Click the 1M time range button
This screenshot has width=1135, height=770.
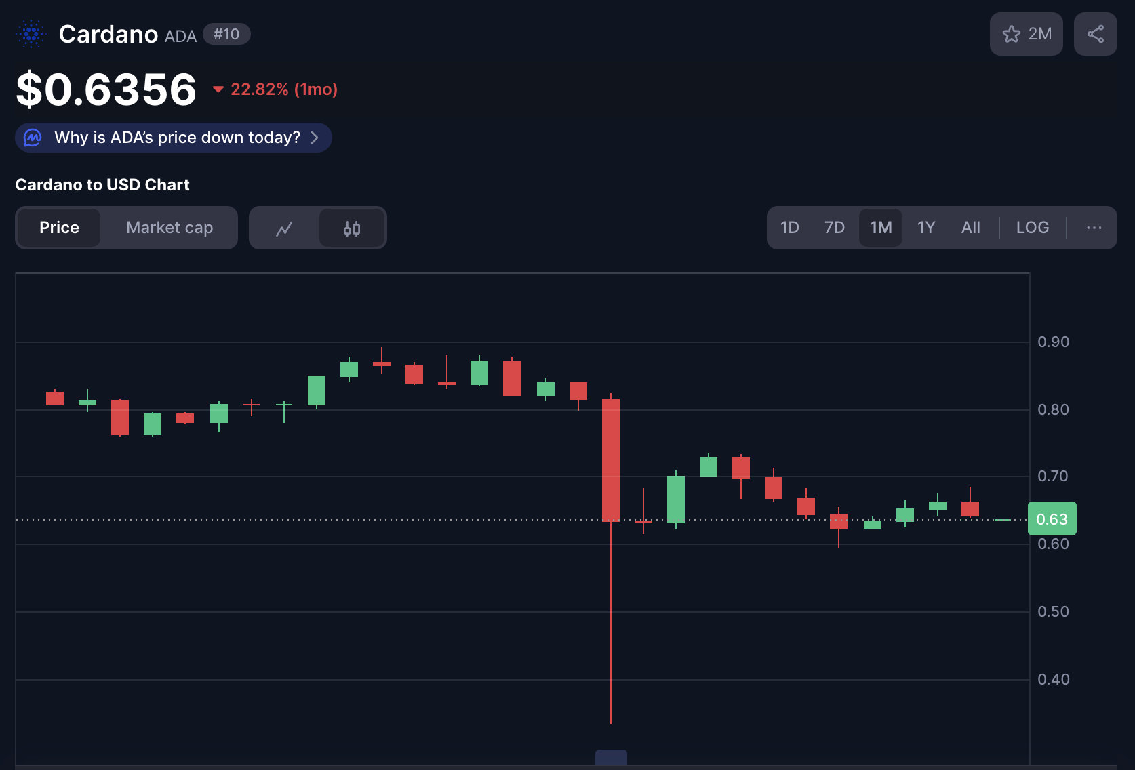[x=880, y=228]
